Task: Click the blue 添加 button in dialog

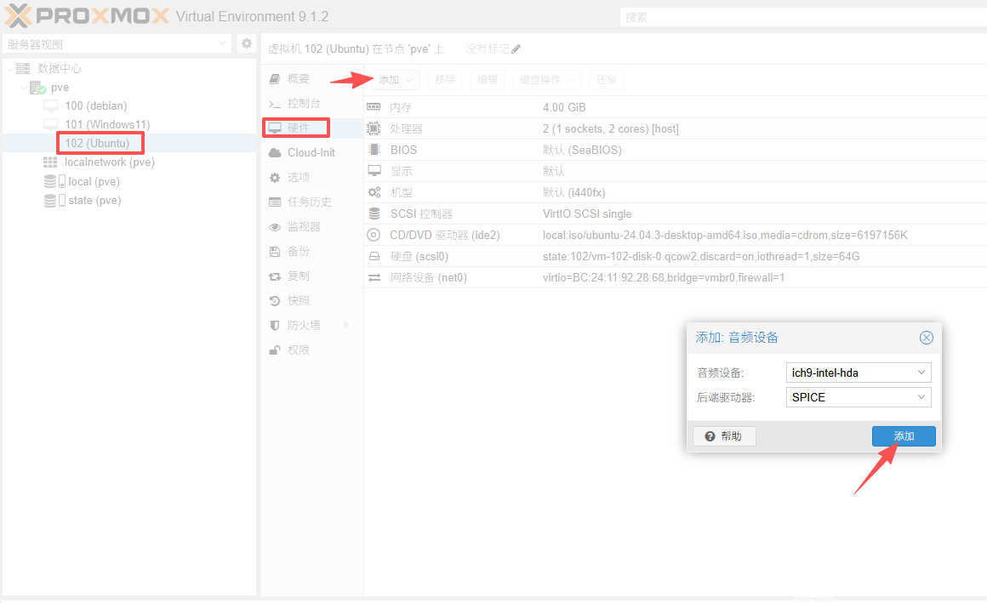Action: (x=903, y=436)
